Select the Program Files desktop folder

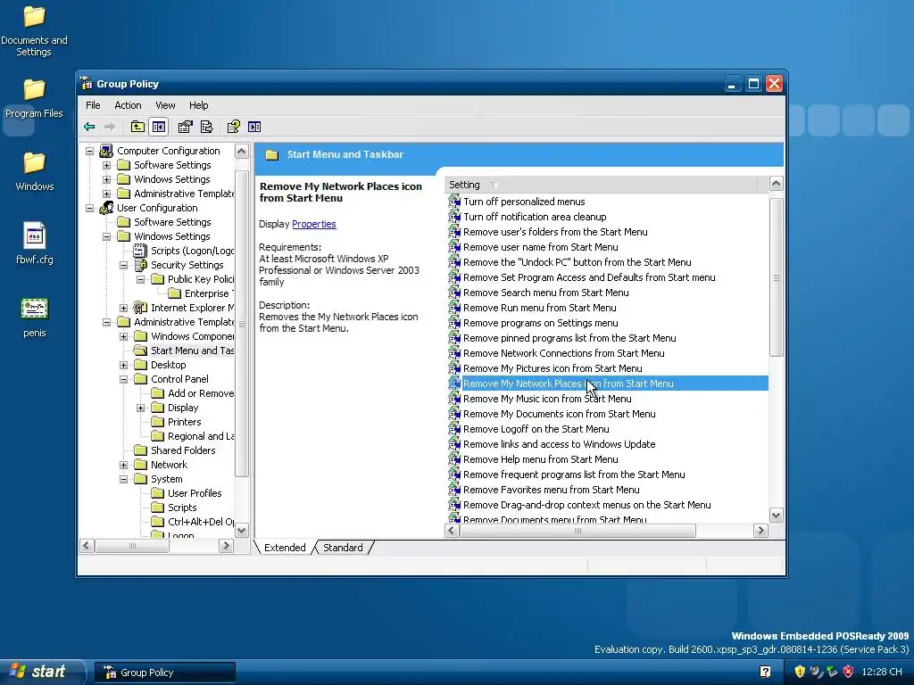click(x=34, y=99)
